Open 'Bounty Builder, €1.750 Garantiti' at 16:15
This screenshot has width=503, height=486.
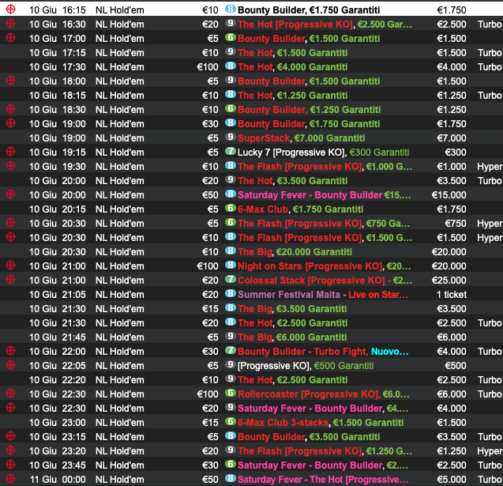pyautogui.click(x=309, y=10)
